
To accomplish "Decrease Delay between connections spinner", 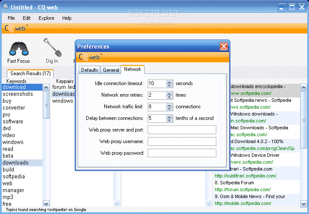I will [x=170, y=120].
